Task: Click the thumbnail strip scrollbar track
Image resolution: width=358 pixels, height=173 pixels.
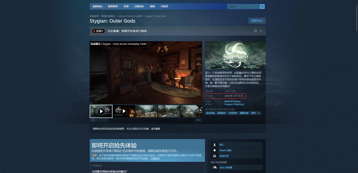Action: click(146, 120)
